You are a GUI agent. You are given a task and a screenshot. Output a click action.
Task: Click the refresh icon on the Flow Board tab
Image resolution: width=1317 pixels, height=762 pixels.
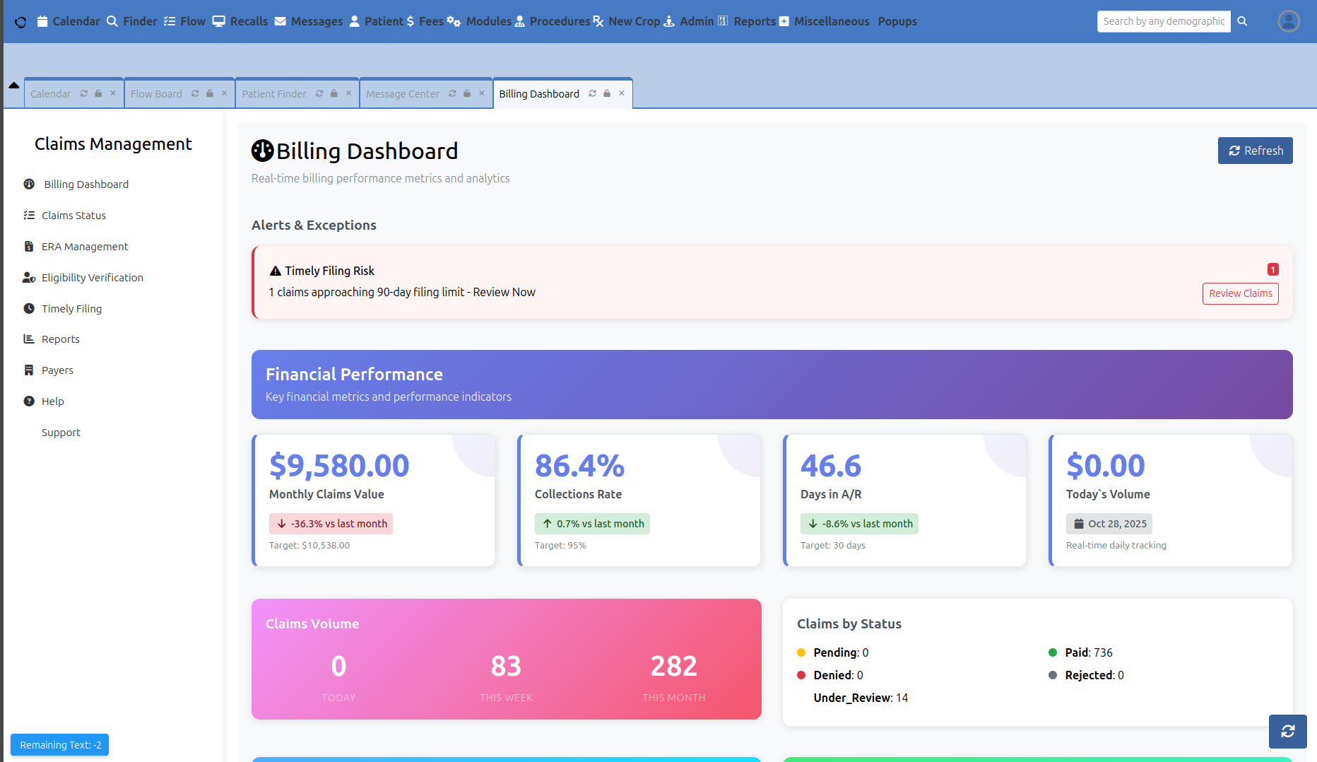195,93
